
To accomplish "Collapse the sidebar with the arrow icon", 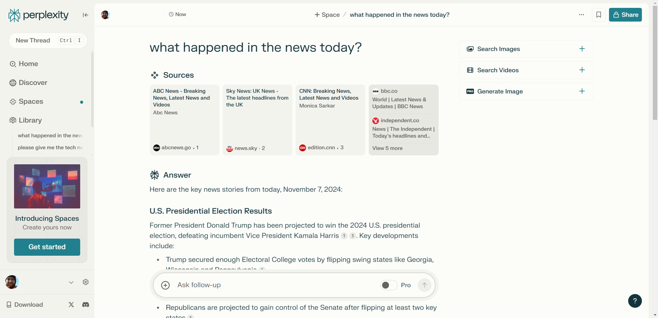I will (x=85, y=15).
